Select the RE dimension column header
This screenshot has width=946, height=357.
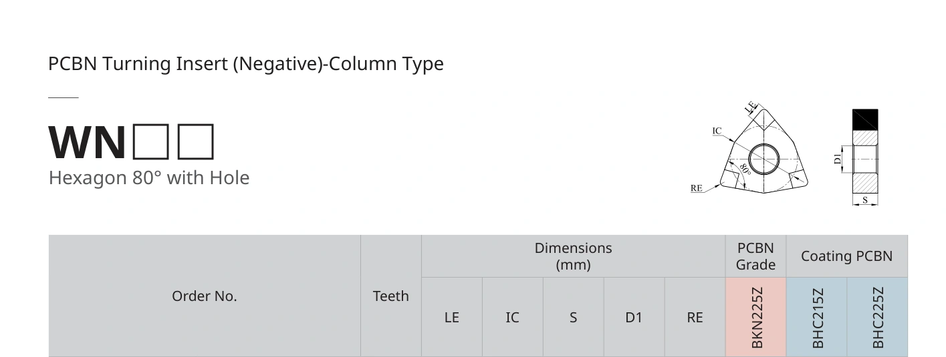pyautogui.click(x=695, y=318)
